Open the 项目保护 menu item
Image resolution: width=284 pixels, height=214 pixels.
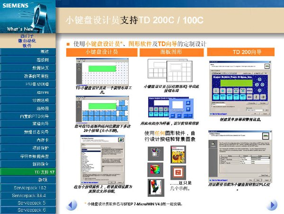[x=28, y=148]
